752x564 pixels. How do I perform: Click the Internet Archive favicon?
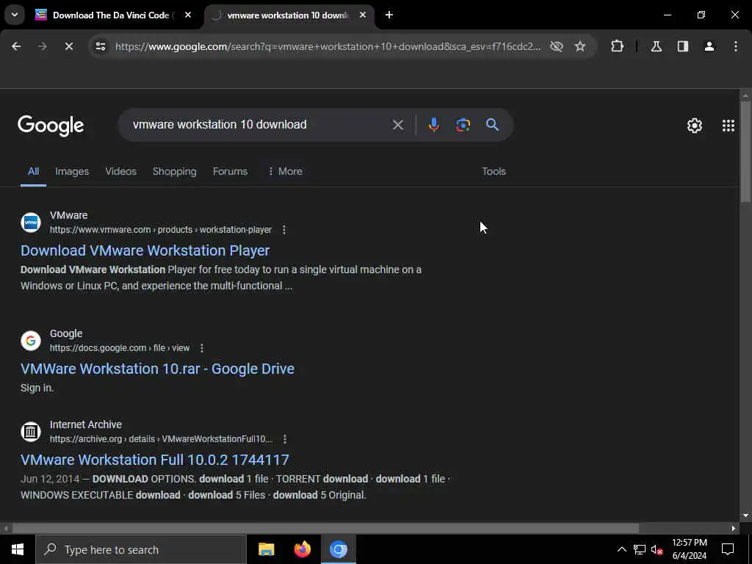coord(31,432)
